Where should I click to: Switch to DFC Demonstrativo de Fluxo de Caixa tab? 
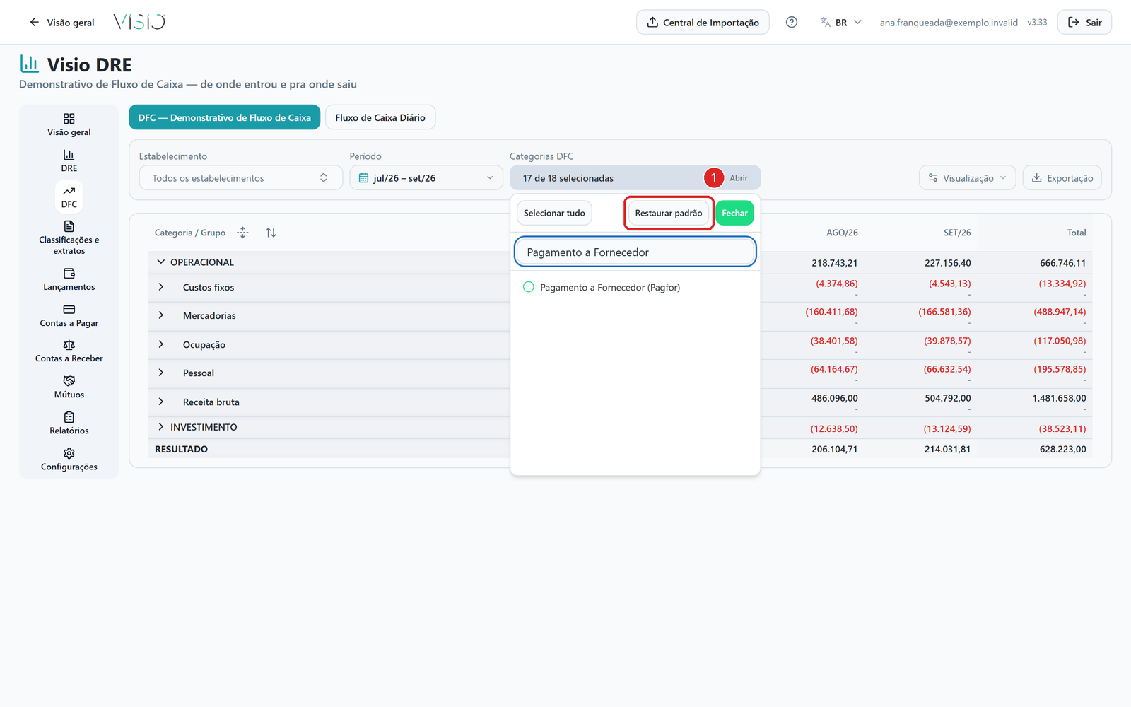[224, 117]
